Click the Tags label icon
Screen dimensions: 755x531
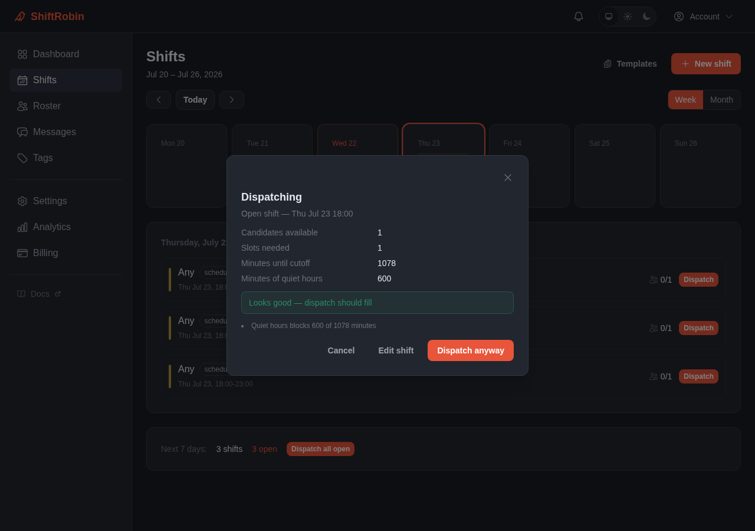tap(22, 158)
